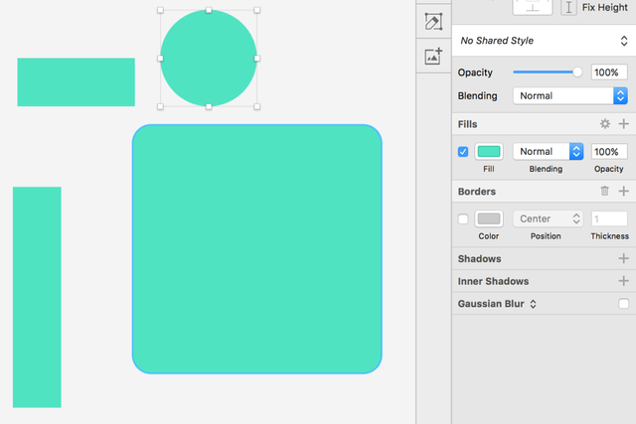The width and height of the screenshot is (636, 424).
Task: Click the Borders section header
Action: (x=477, y=192)
